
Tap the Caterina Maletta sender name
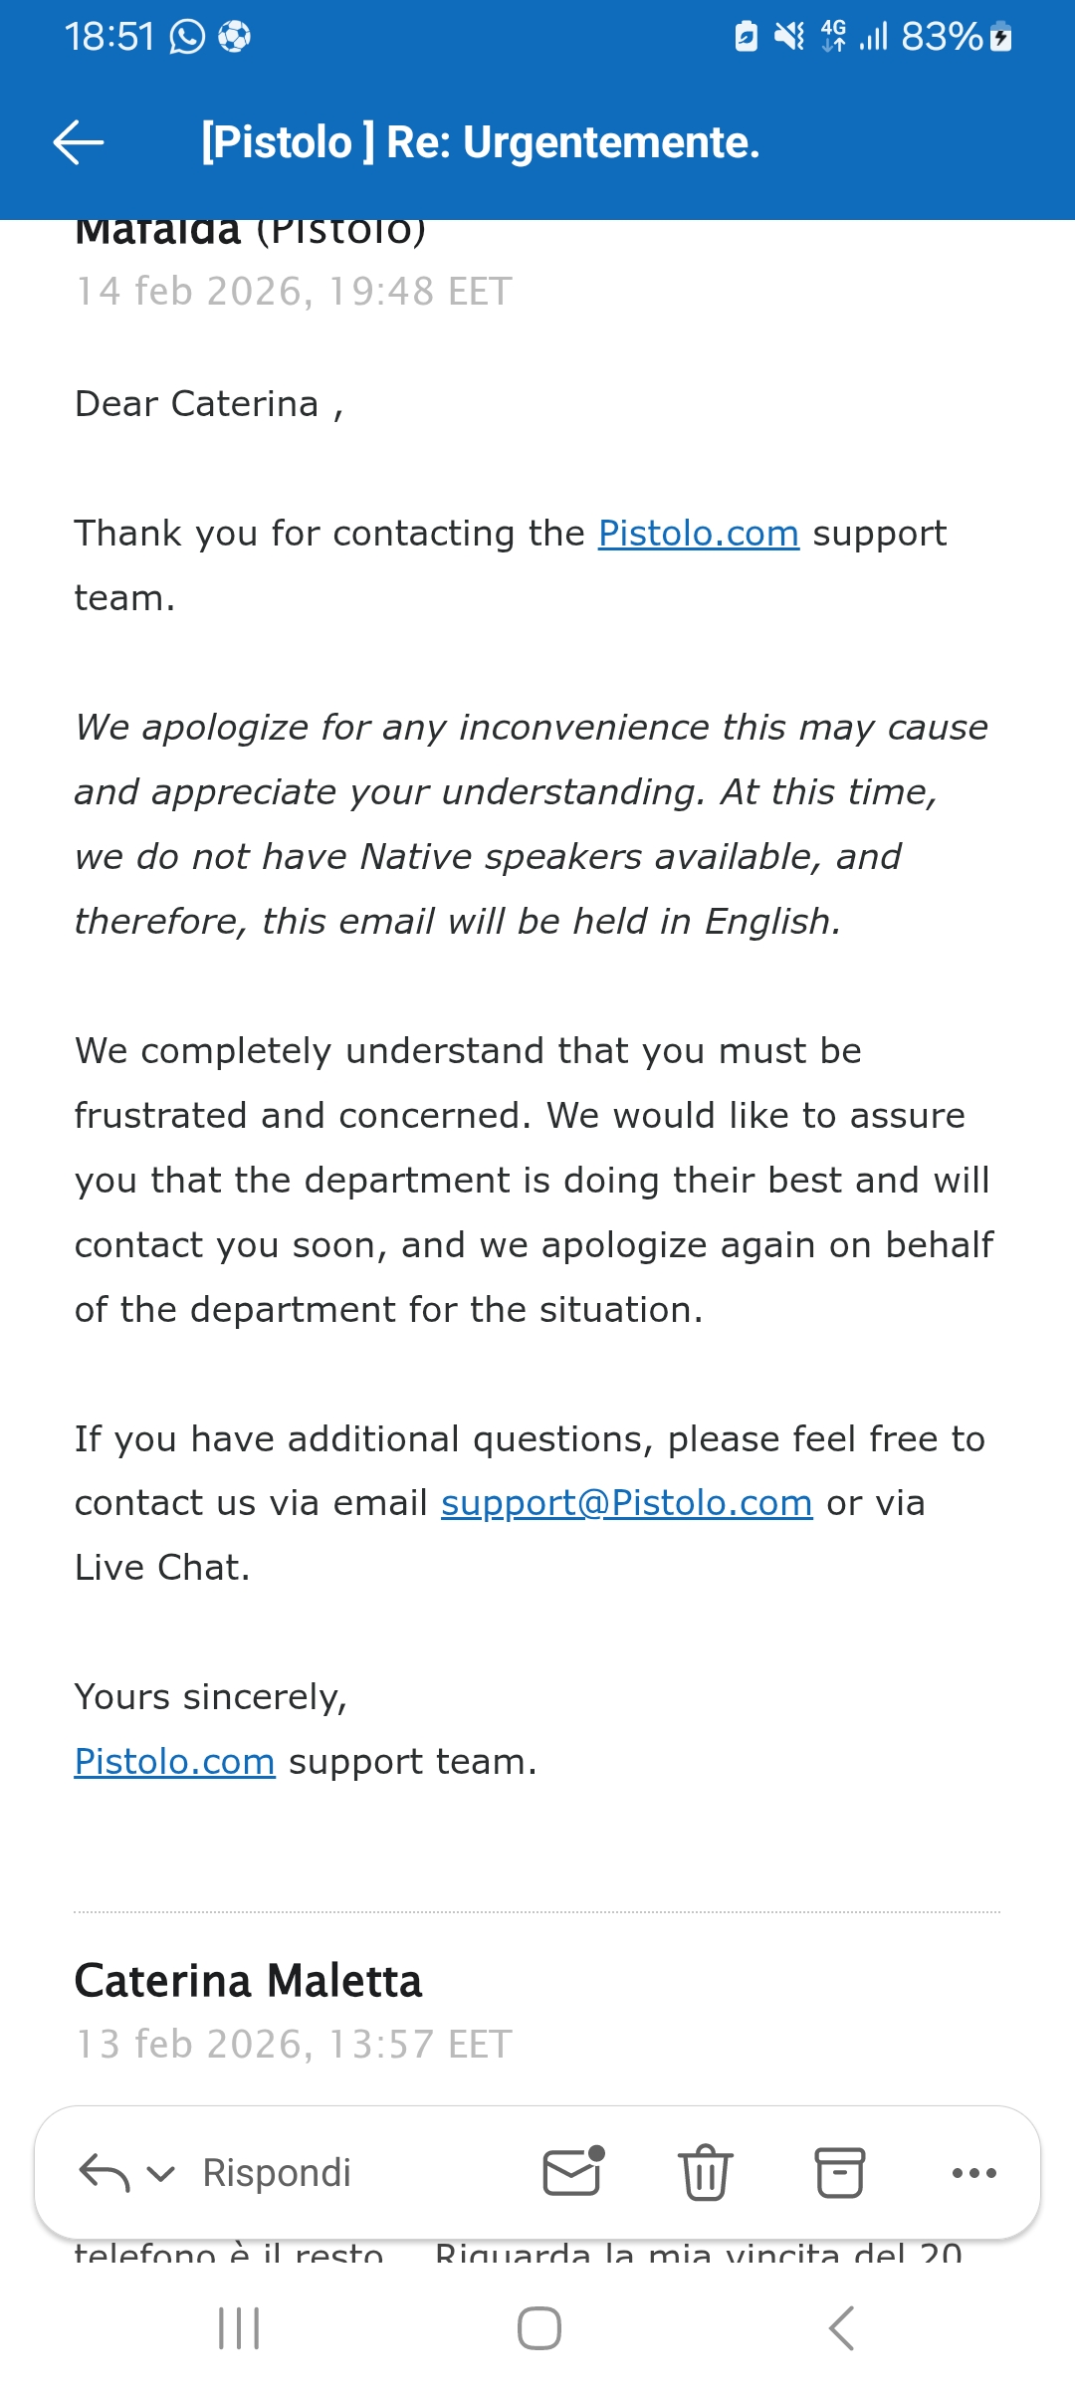(249, 1981)
